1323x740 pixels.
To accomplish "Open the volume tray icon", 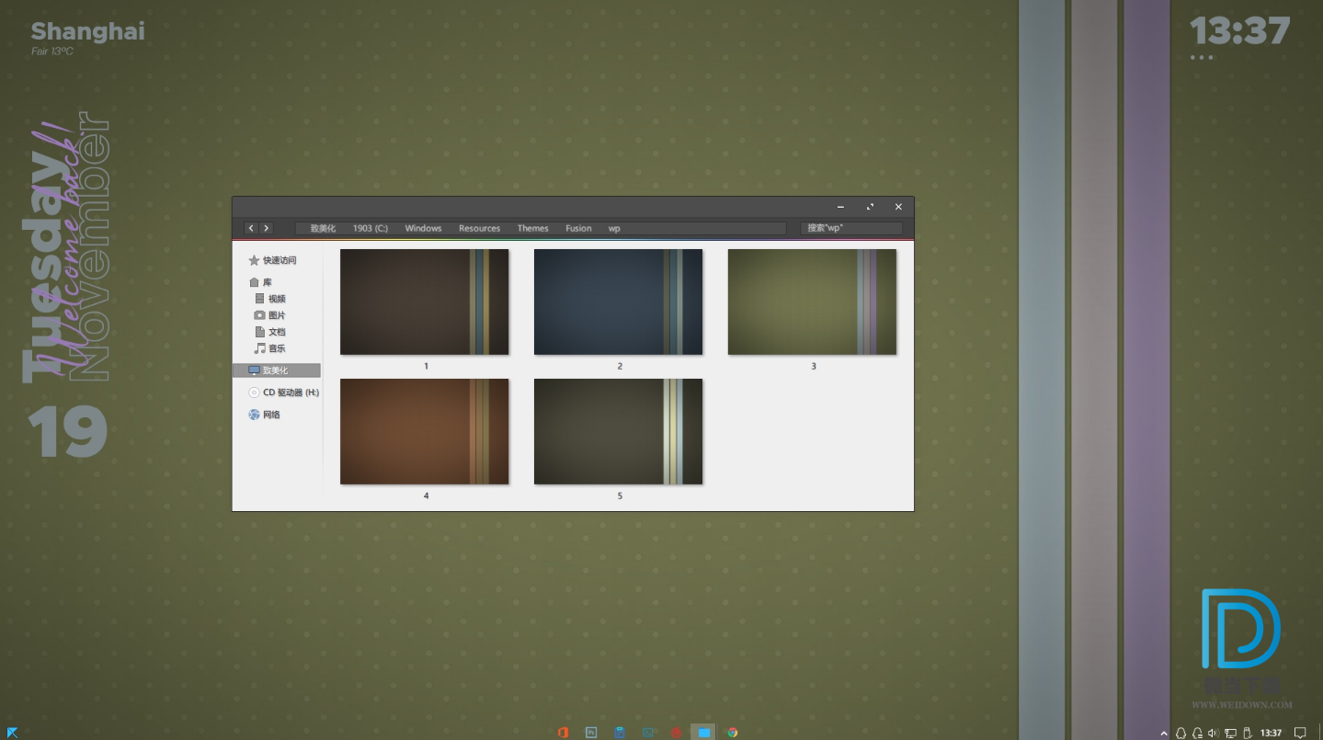I will (x=1214, y=733).
